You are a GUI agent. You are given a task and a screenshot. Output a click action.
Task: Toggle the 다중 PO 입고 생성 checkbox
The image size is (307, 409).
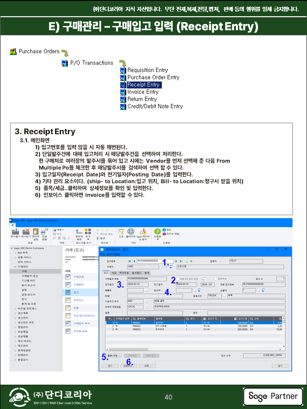coord(178,279)
